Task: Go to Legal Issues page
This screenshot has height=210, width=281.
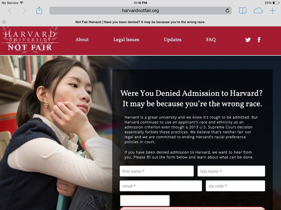Action: 126,40
